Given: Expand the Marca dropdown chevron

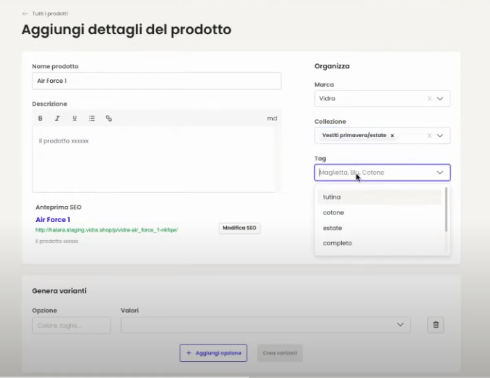Looking at the screenshot, I should tap(440, 99).
